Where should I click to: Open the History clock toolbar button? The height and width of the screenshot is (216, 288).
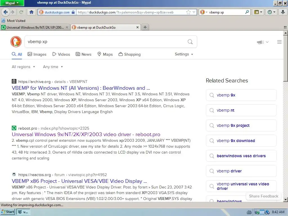pos(271,12)
